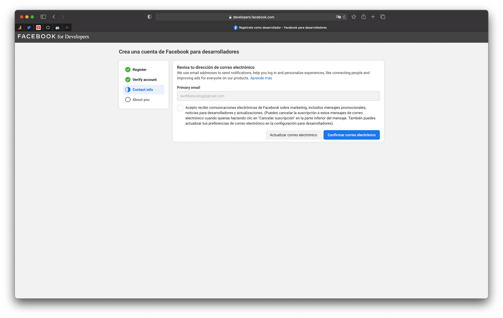Click the Primary email field
Image resolution: width=503 pixels, height=318 pixels.
pos(278,96)
